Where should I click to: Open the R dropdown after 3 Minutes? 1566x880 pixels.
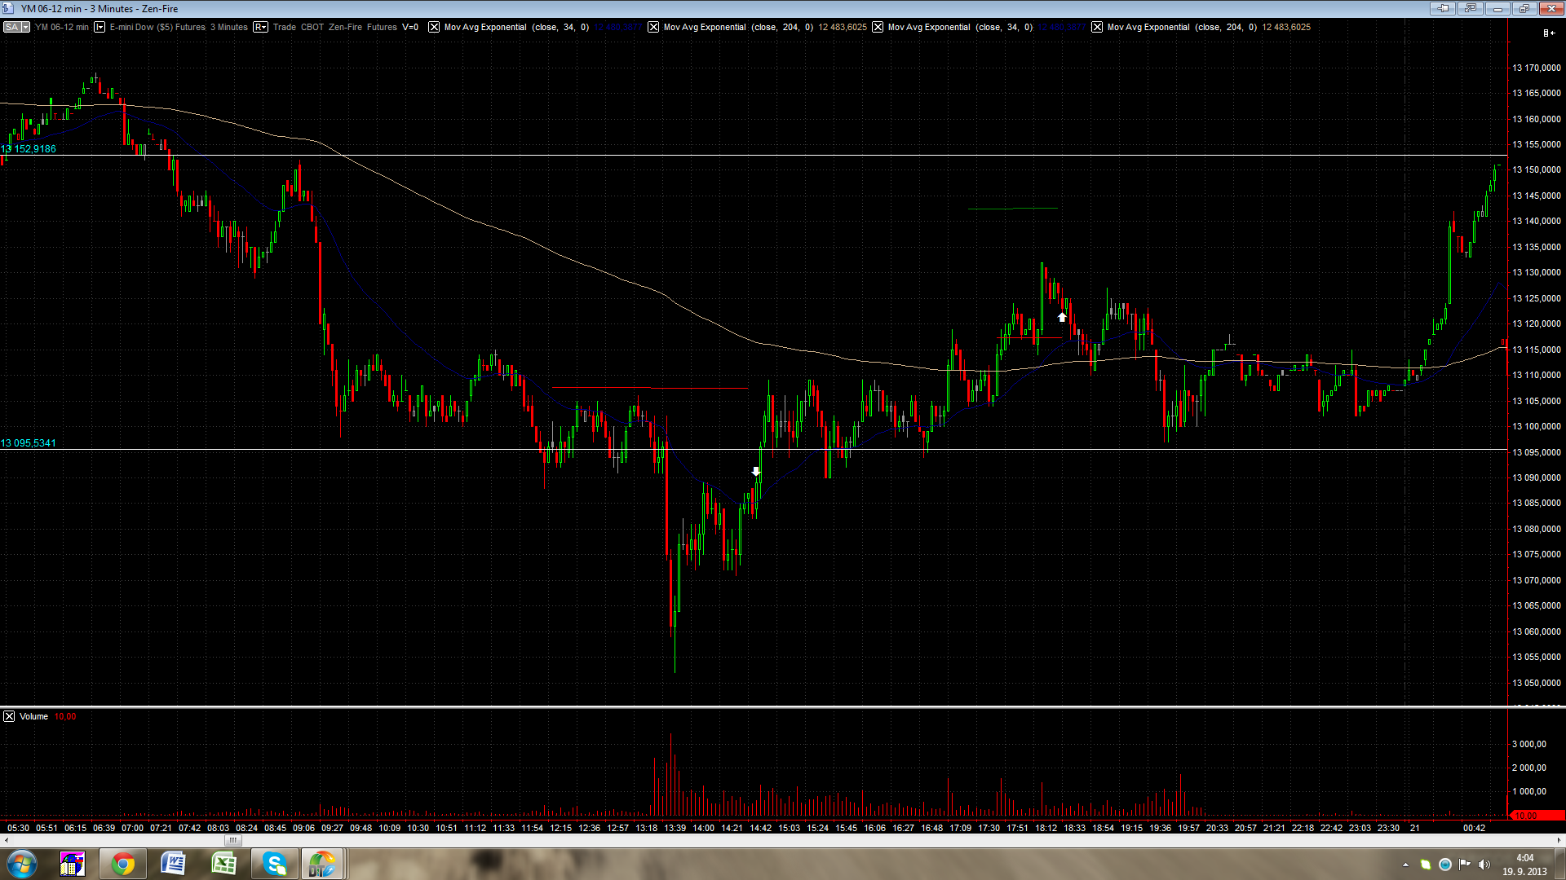pyautogui.click(x=260, y=27)
